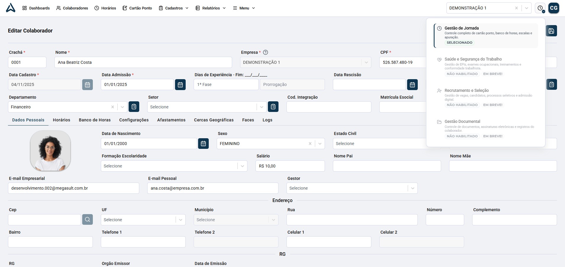Open the Logs tab
This screenshot has height=267, width=565.
267,120
